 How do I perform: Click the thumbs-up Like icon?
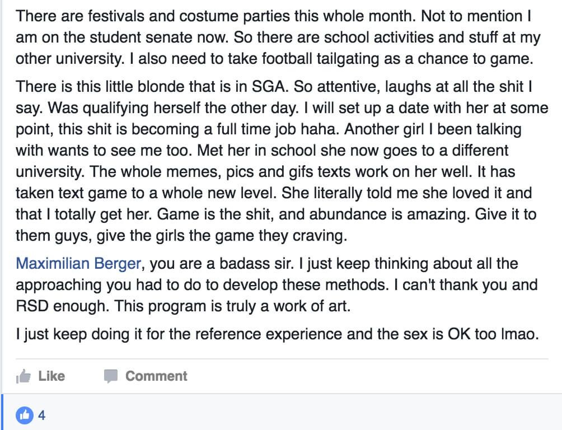pos(24,376)
